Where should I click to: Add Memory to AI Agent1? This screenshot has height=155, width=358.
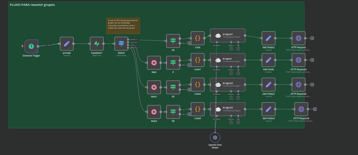point(231,49)
